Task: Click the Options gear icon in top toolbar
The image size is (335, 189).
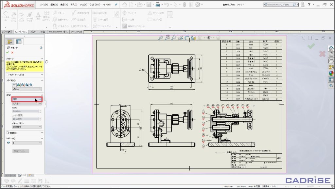Action: click(198, 5)
